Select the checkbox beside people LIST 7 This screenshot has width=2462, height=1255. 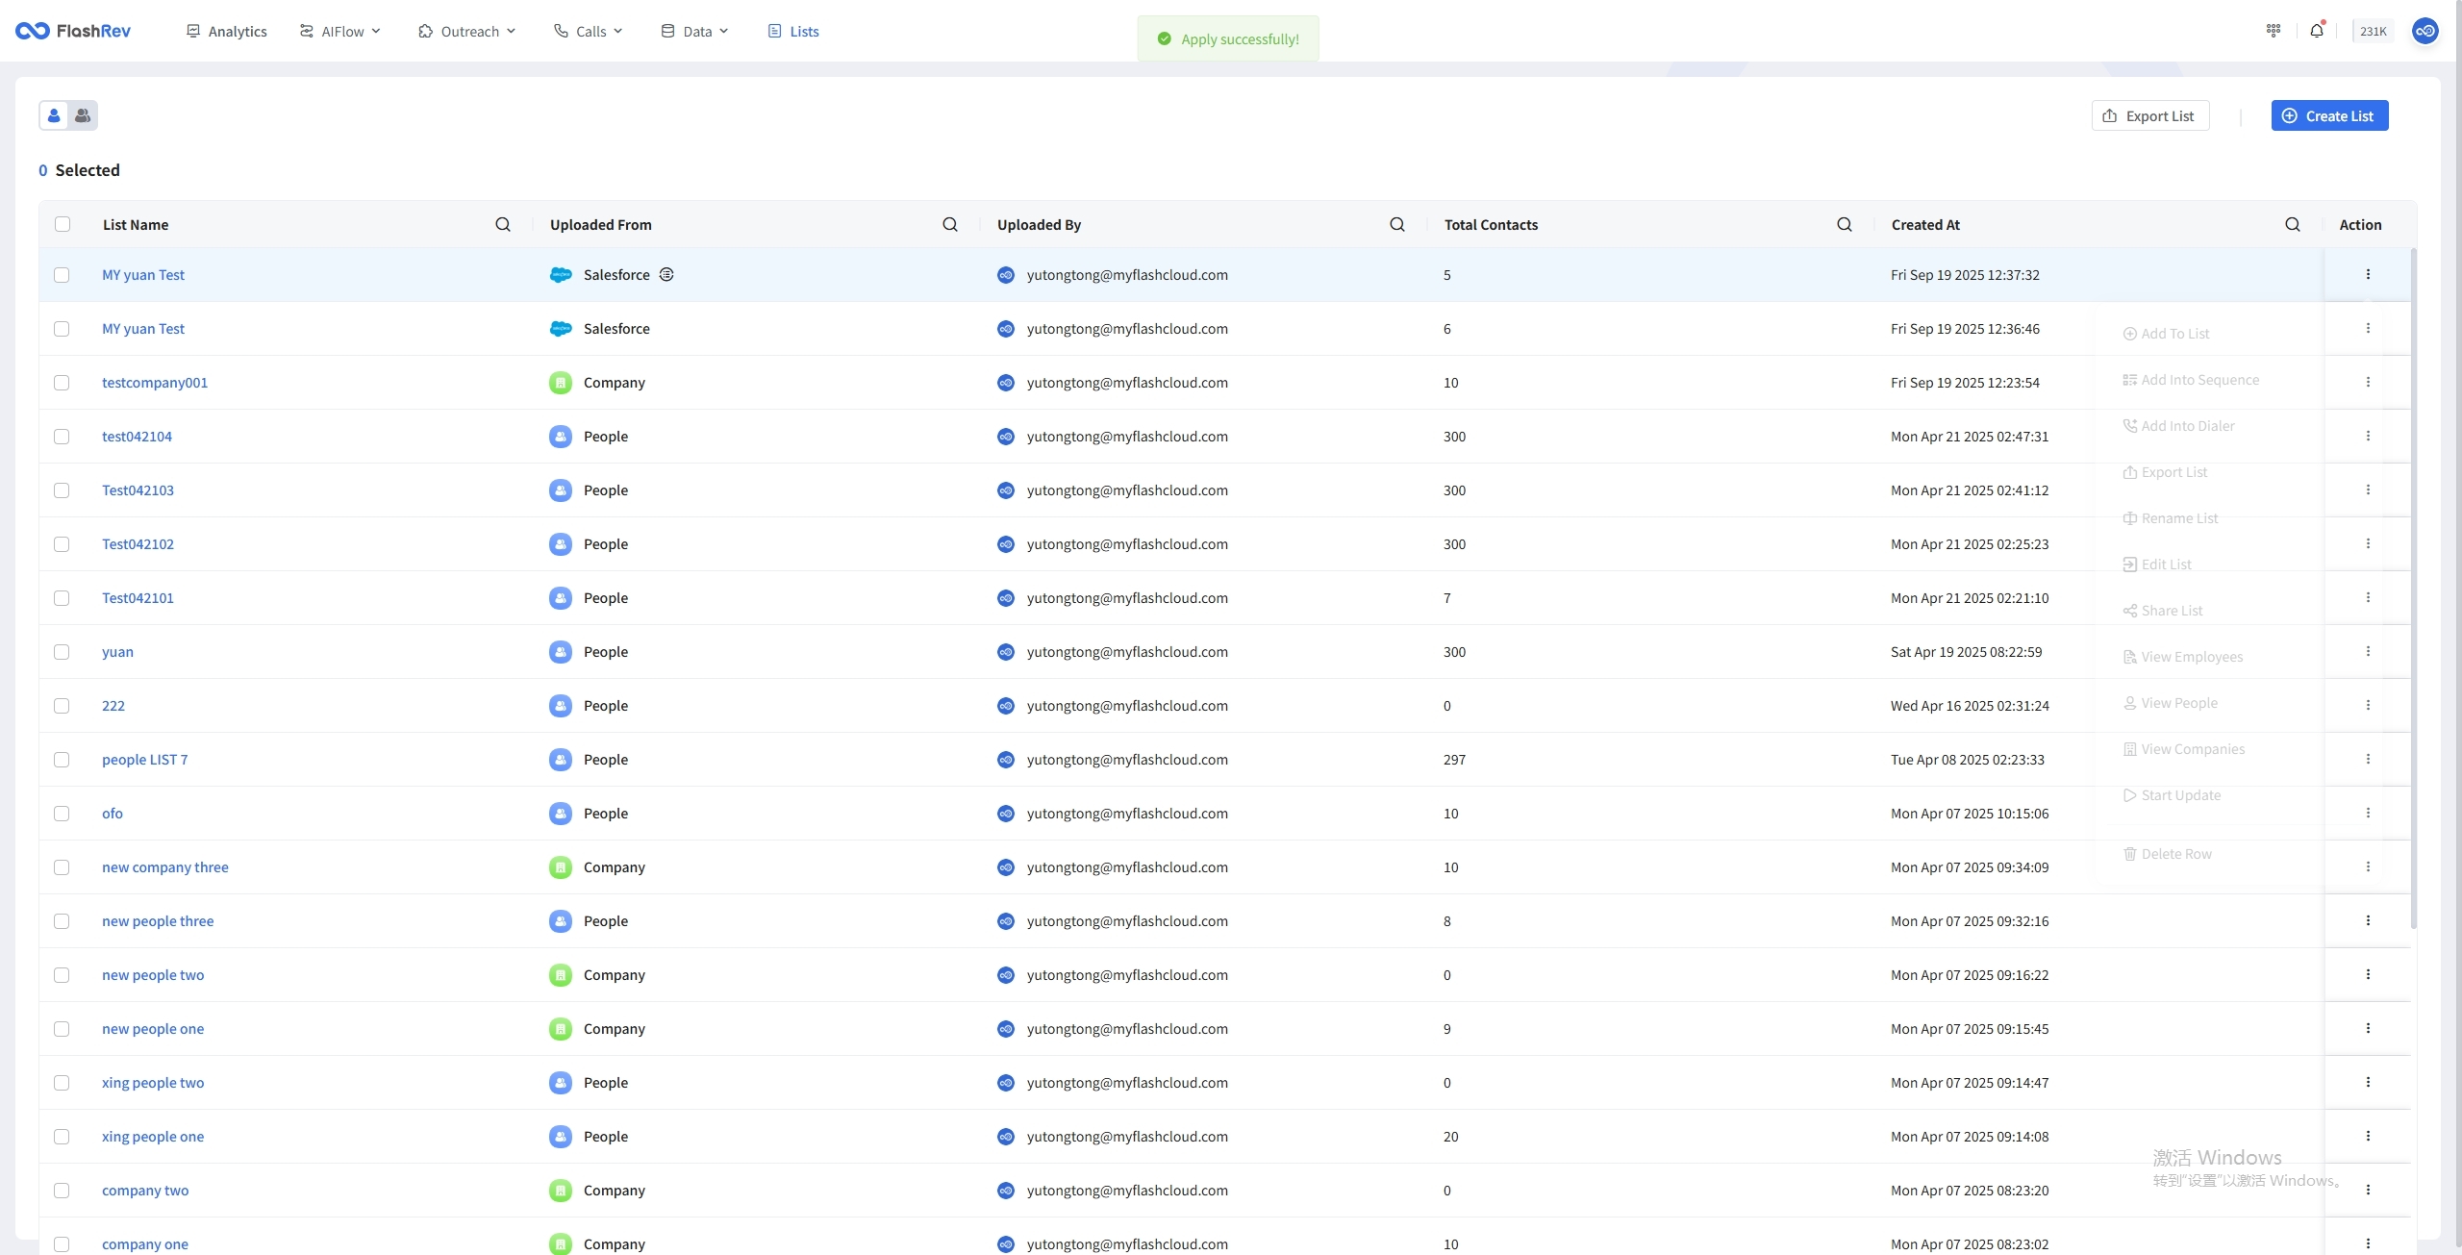(62, 760)
